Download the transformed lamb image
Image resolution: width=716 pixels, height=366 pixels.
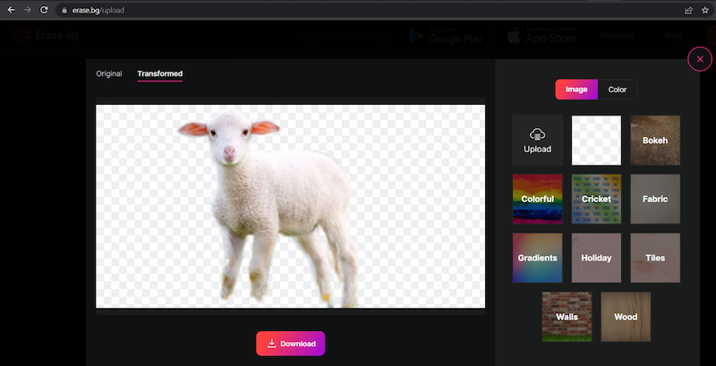(290, 344)
